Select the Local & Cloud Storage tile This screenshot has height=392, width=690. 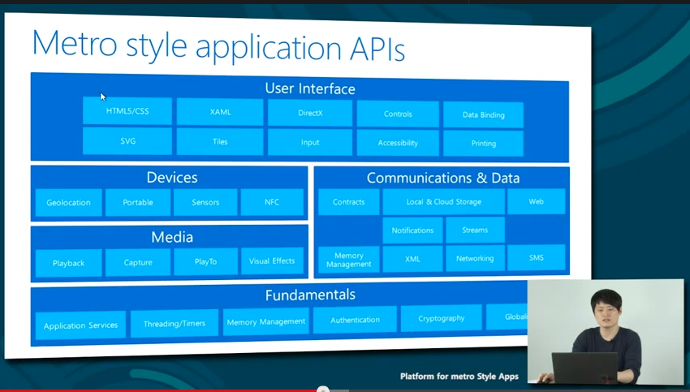pos(444,202)
